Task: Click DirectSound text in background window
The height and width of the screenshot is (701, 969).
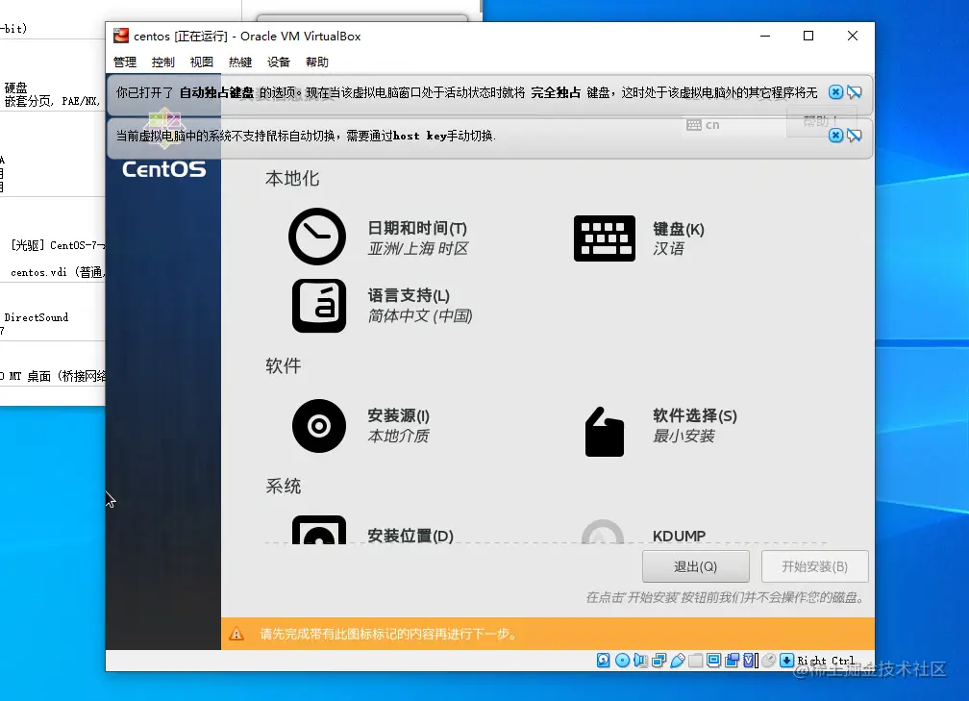Action: [x=37, y=317]
